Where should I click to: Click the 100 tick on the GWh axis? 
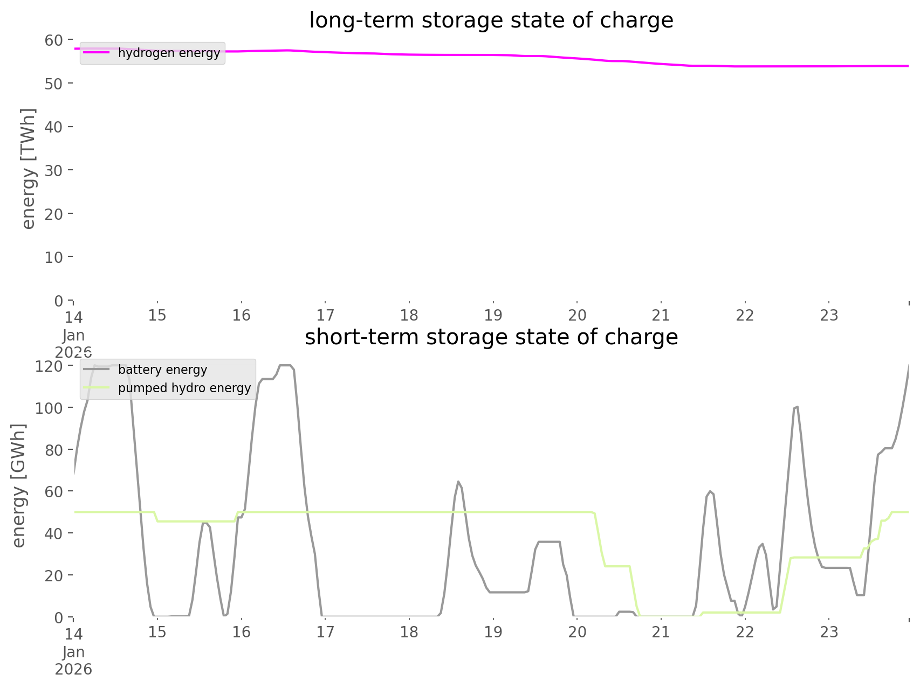[x=50, y=408]
